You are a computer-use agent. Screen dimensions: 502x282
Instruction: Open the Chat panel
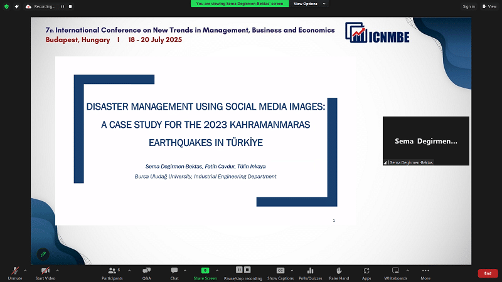tap(174, 271)
